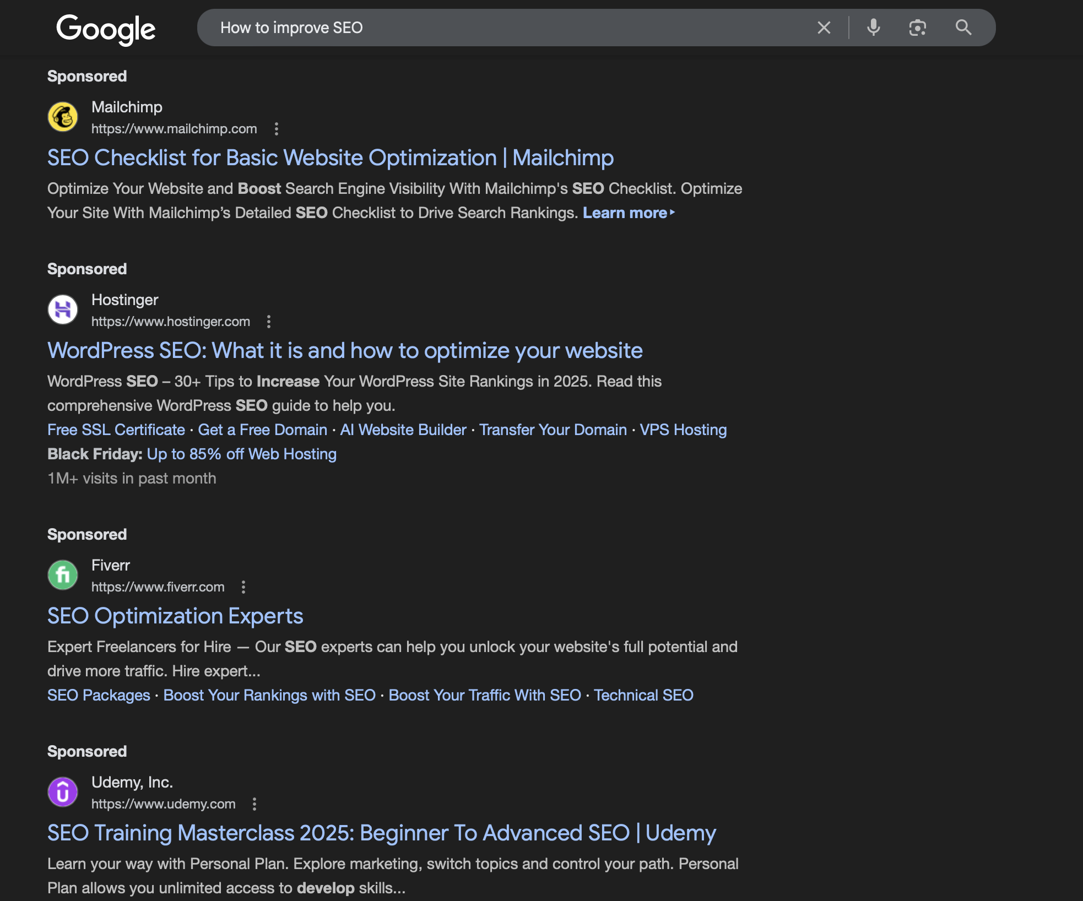Click the Hostinger advertiser name
The height and width of the screenshot is (901, 1083).
[x=125, y=300]
